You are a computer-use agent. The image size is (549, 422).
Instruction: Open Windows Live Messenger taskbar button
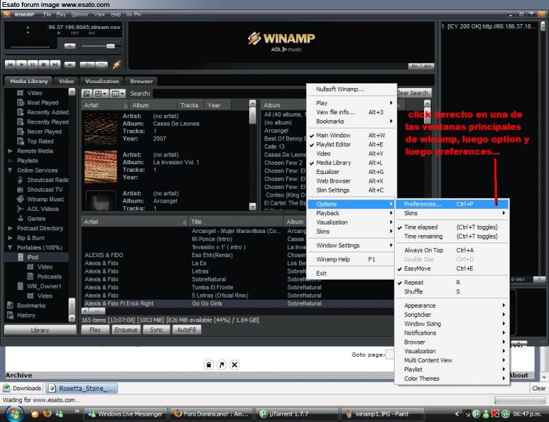[126, 414]
